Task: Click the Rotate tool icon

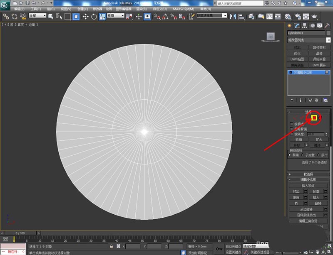Action: click(94, 17)
